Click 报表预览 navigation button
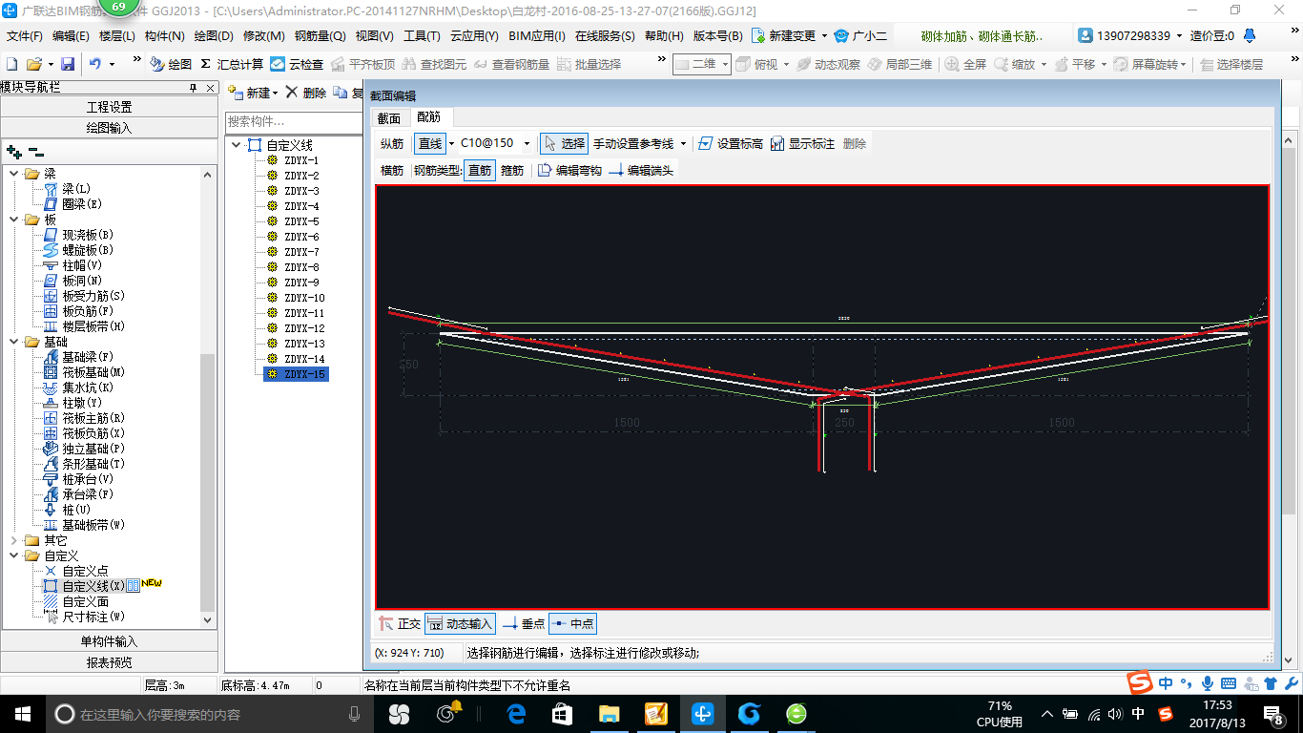The width and height of the screenshot is (1303, 733). [x=109, y=662]
